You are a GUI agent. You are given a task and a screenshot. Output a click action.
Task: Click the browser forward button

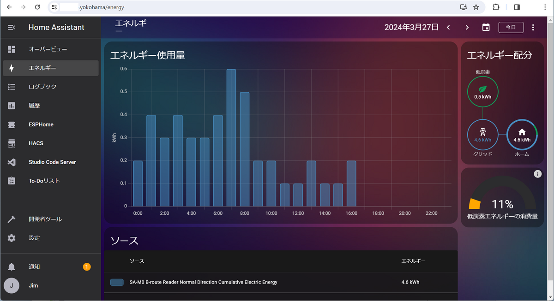pyautogui.click(x=23, y=7)
